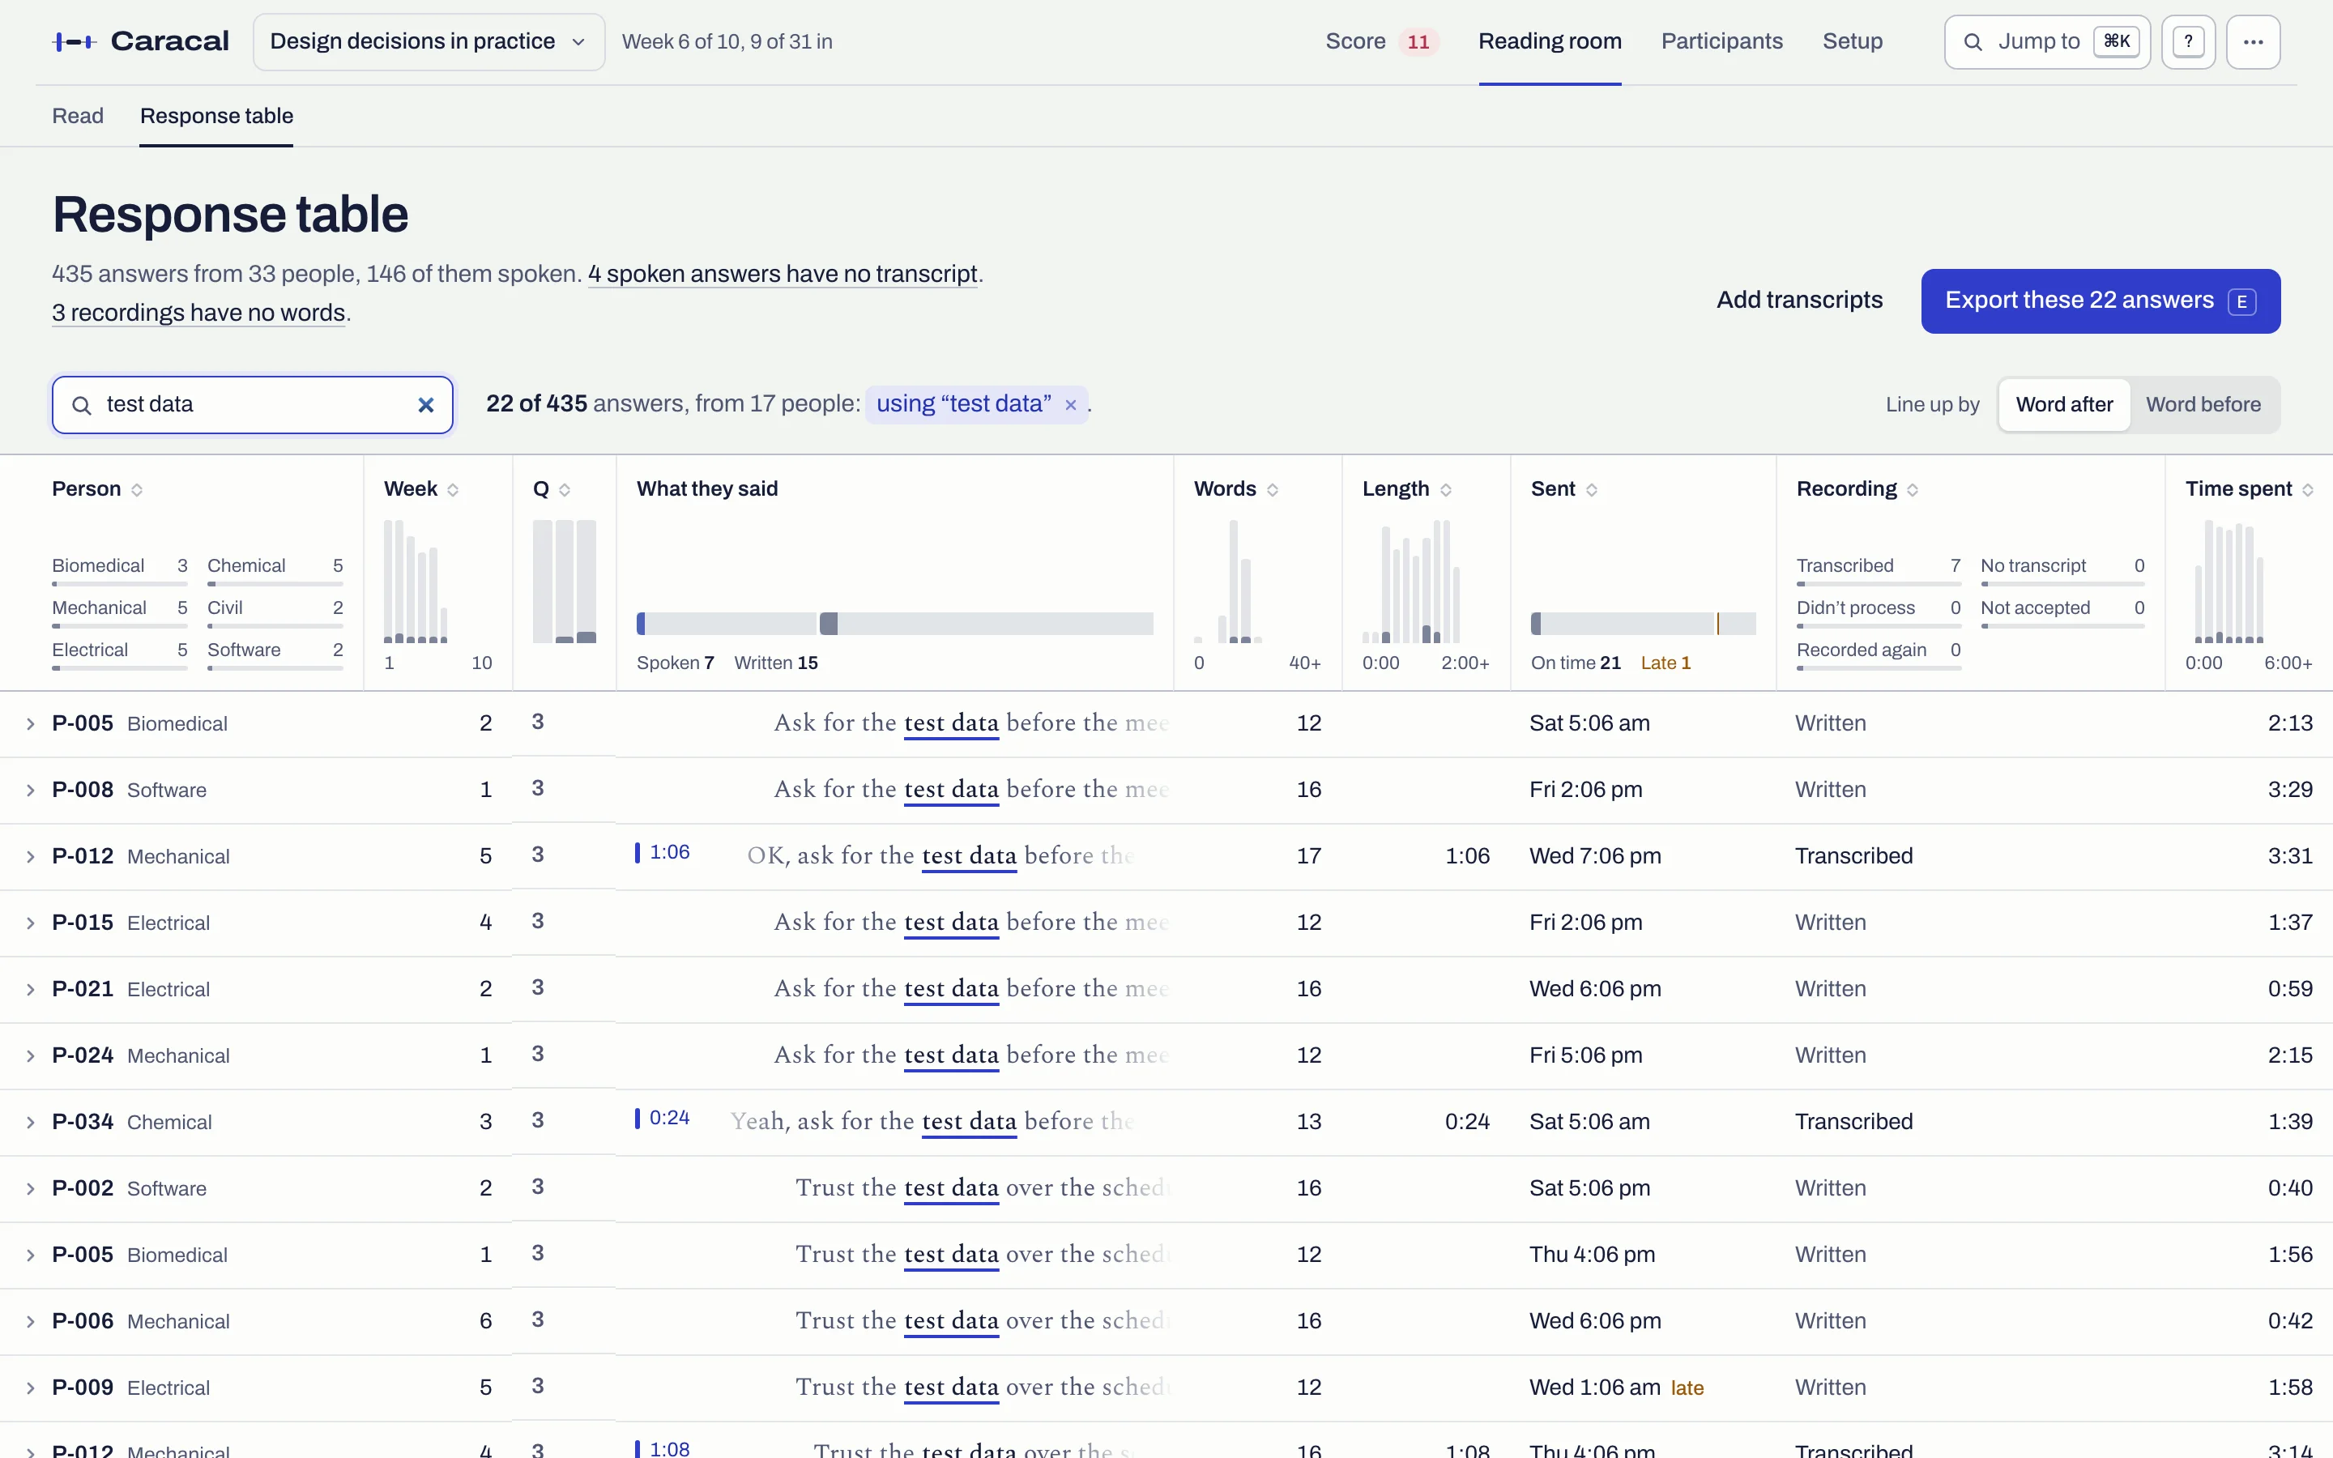2333x1458 pixels.
Task: Filter answers by Written 15
Action: pyautogui.click(x=775, y=663)
